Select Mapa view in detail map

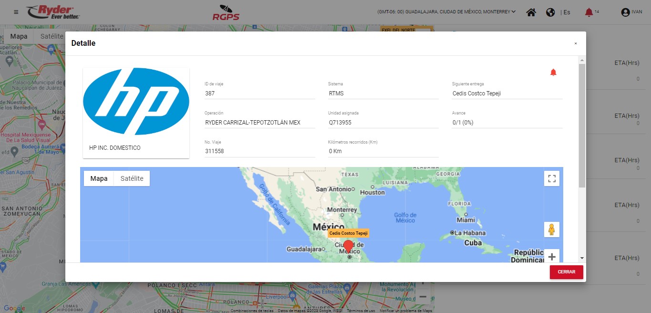coord(99,178)
